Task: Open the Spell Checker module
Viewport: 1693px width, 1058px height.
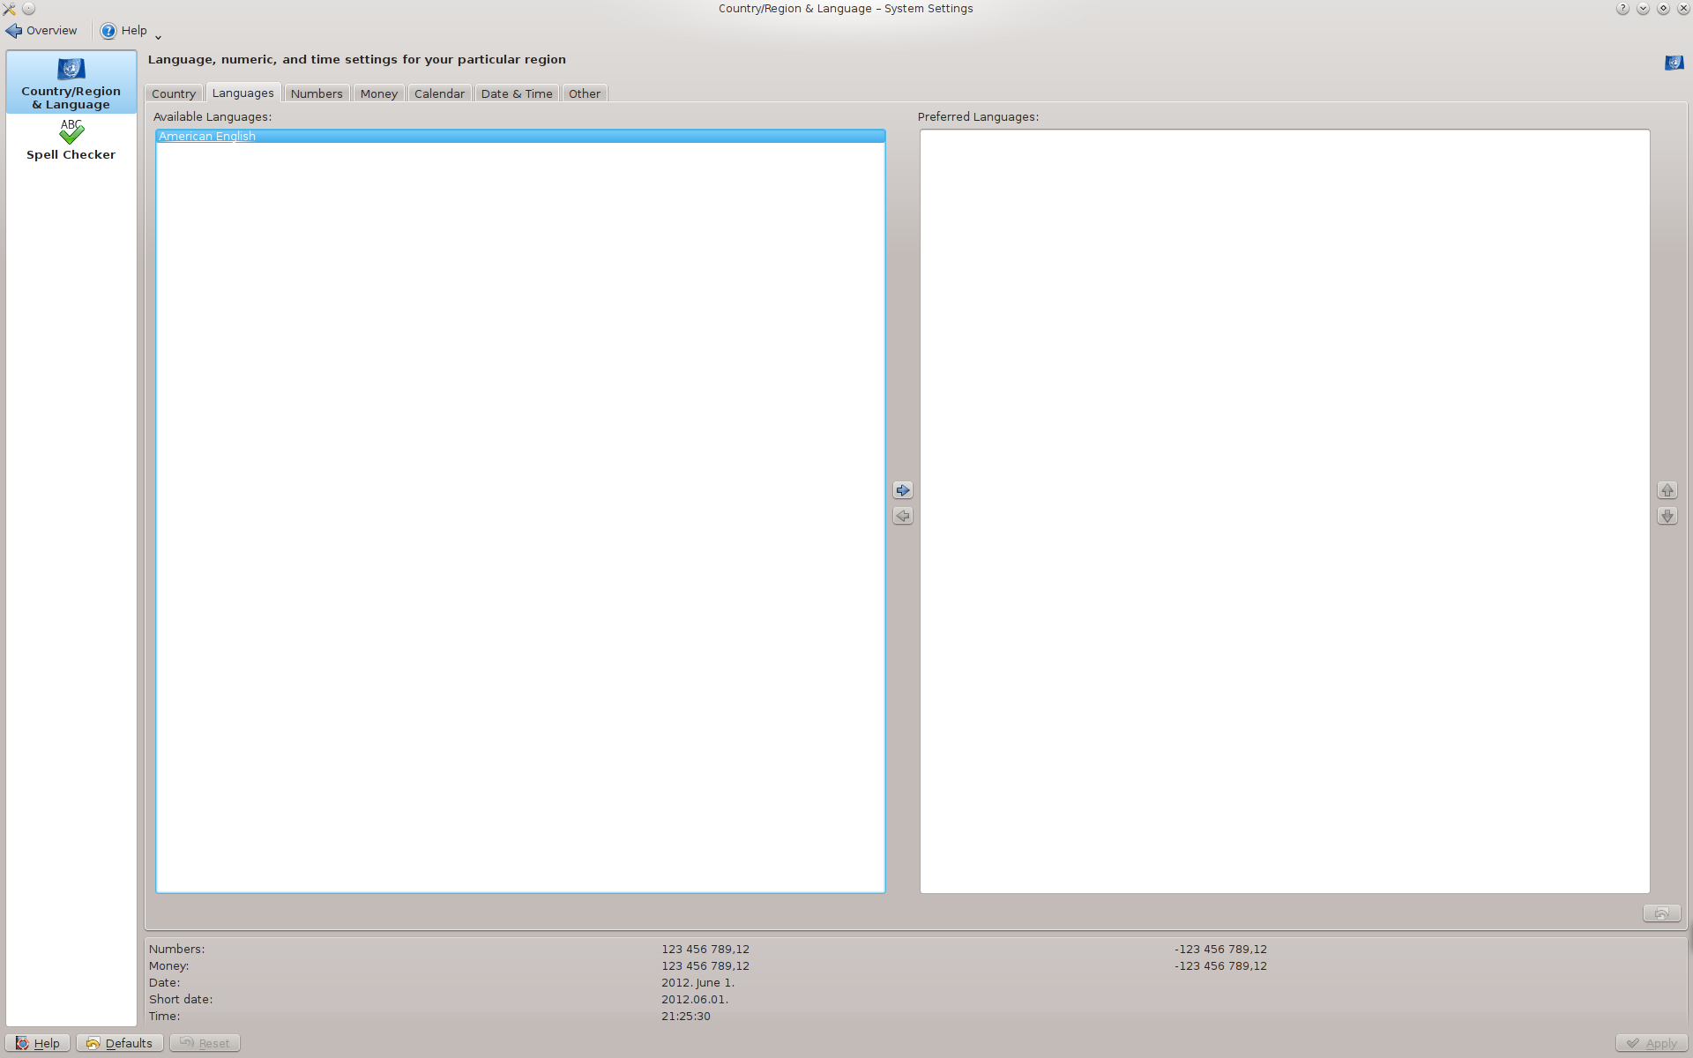Action: click(71, 141)
